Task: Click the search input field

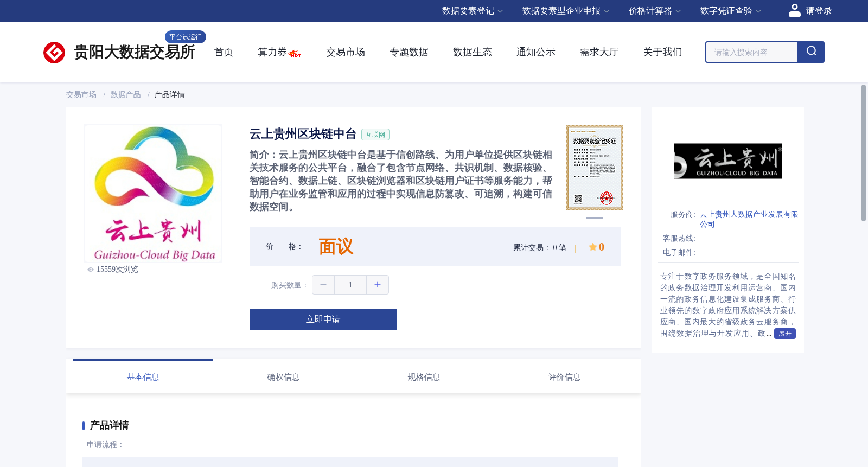Action: (752, 52)
